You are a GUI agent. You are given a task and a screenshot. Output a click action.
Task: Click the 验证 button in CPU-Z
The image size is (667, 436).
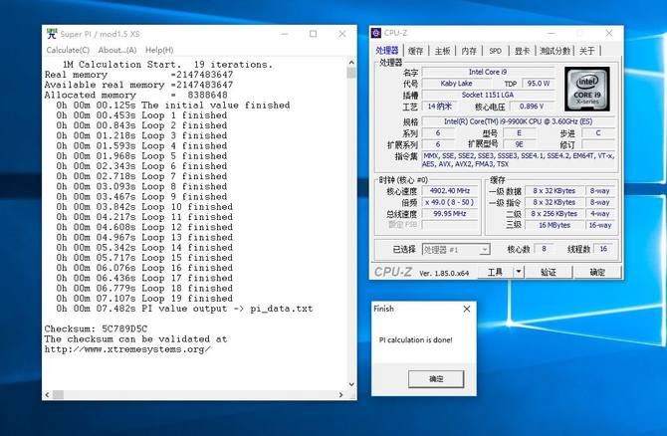point(548,272)
